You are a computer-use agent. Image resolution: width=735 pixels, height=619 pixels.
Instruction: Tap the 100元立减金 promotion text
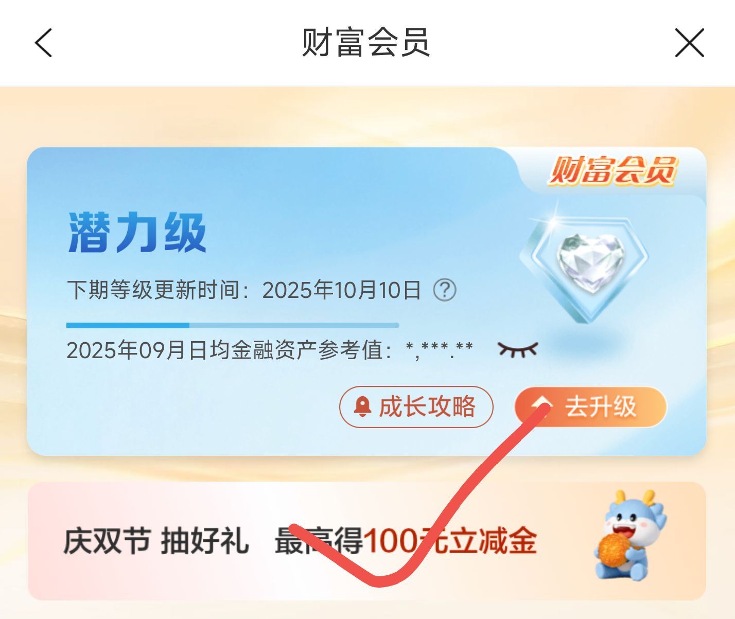click(x=450, y=541)
